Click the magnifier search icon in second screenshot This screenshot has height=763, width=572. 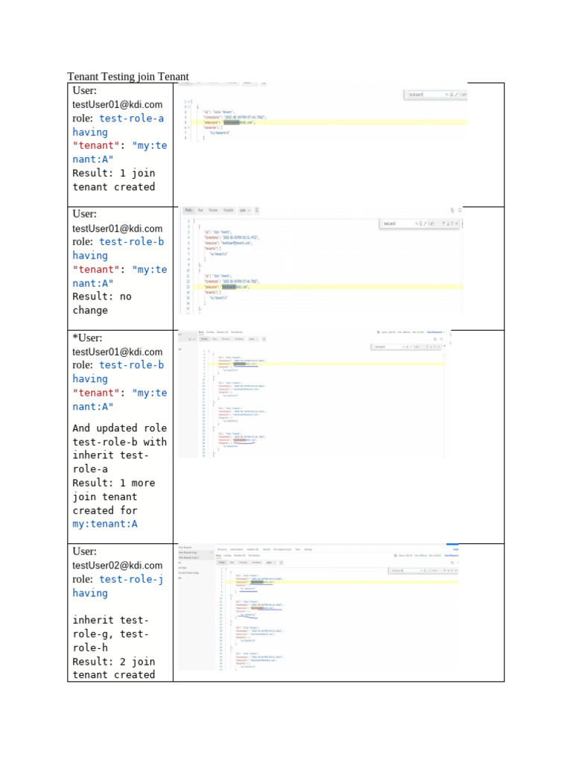460,210
